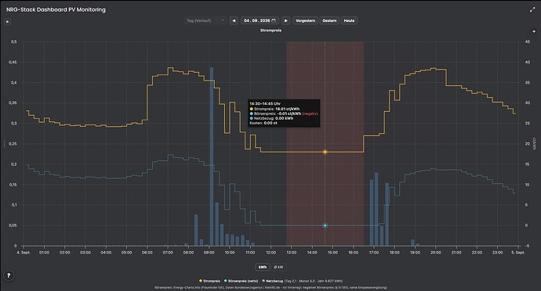
Task: Click the tallest Netzbezug bar near 09:00
Action: coord(212,156)
